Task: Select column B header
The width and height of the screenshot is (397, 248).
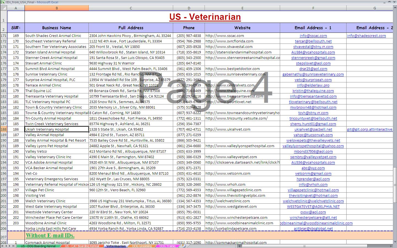Action: [57, 8]
